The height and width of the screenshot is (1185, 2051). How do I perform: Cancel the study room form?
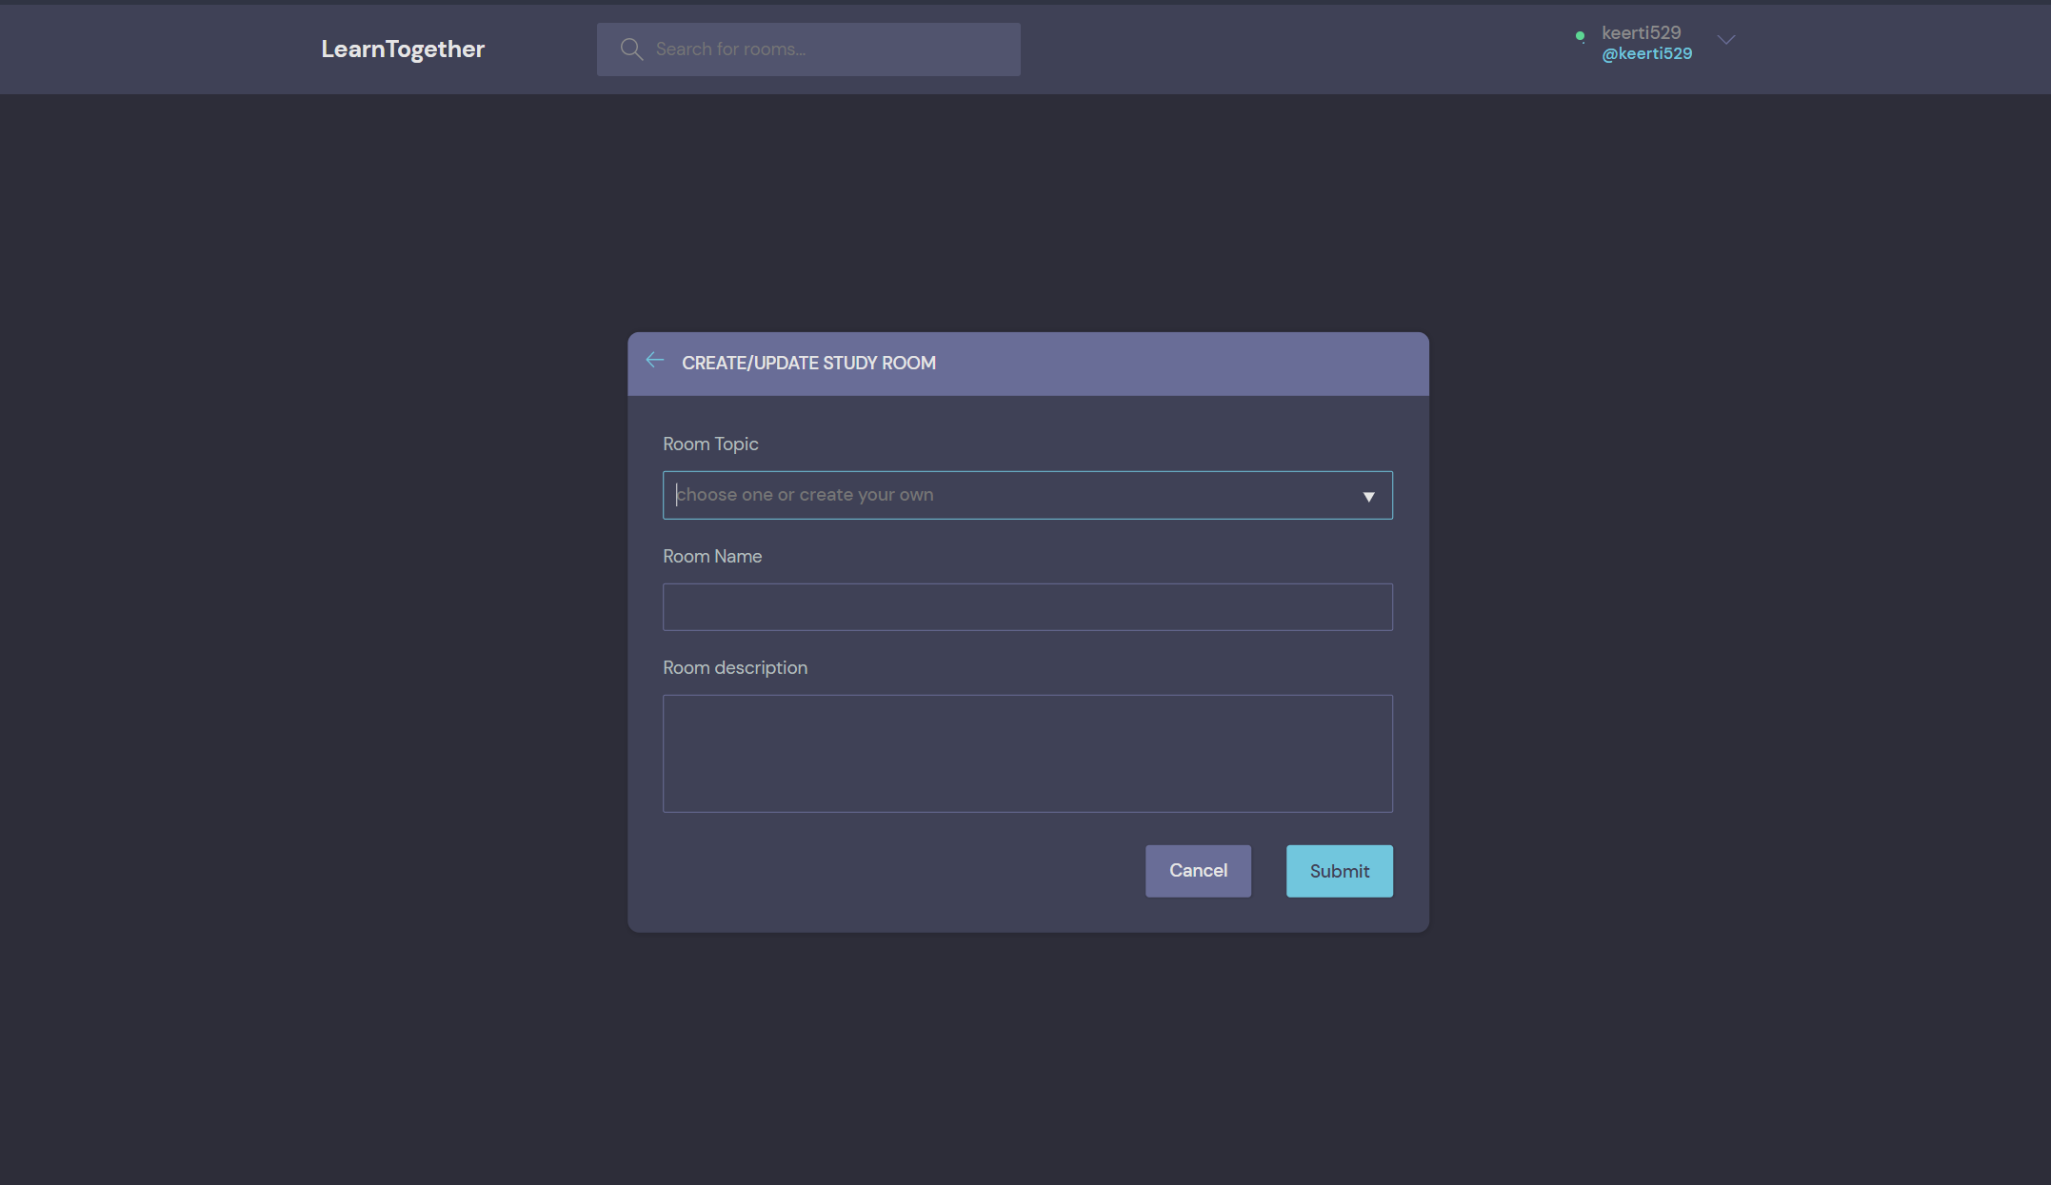click(x=1198, y=870)
